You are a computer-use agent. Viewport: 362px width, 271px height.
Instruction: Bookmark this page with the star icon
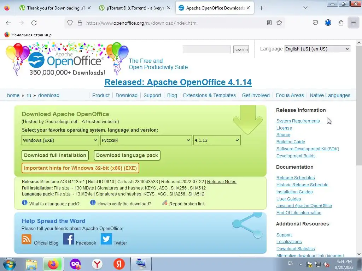tap(279, 23)
